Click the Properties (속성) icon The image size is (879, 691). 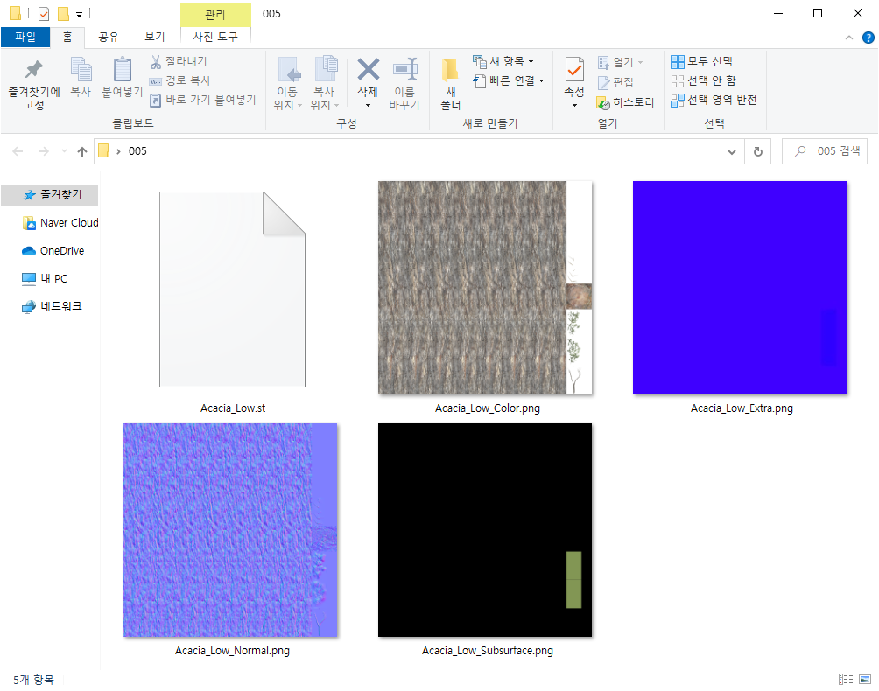point(574,70)
